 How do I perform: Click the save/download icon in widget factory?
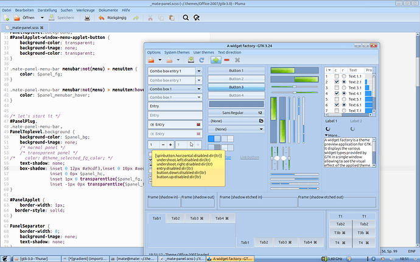pyautogui.click(x=191, y=60)
